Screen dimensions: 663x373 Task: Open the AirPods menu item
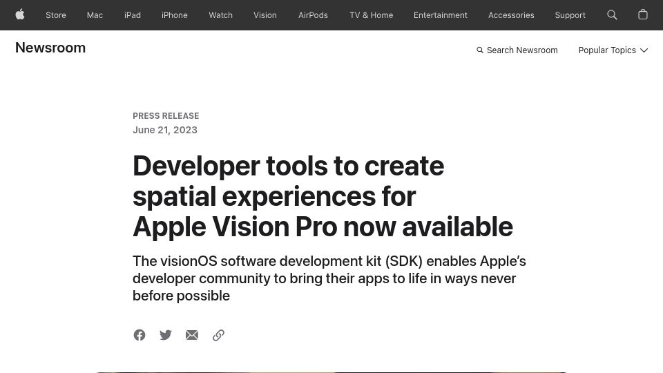[313, 15]
